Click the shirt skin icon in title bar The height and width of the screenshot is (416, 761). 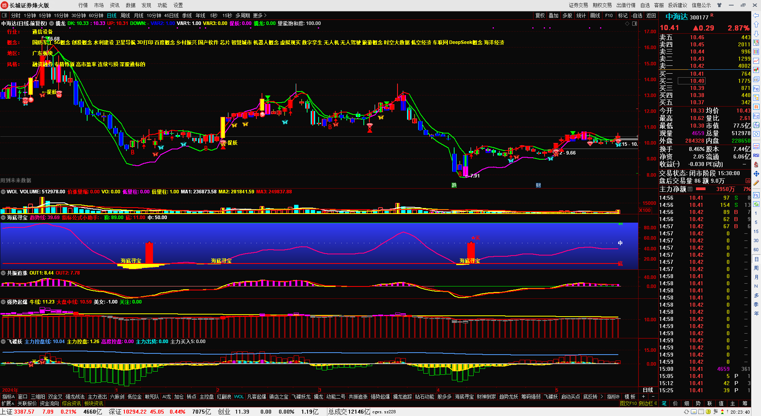click(x=719, y=5)
